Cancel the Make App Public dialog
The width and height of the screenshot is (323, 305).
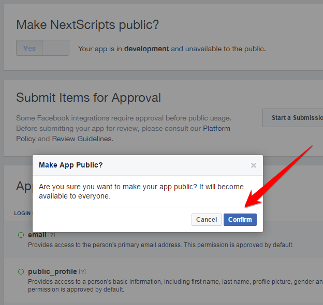207,219
